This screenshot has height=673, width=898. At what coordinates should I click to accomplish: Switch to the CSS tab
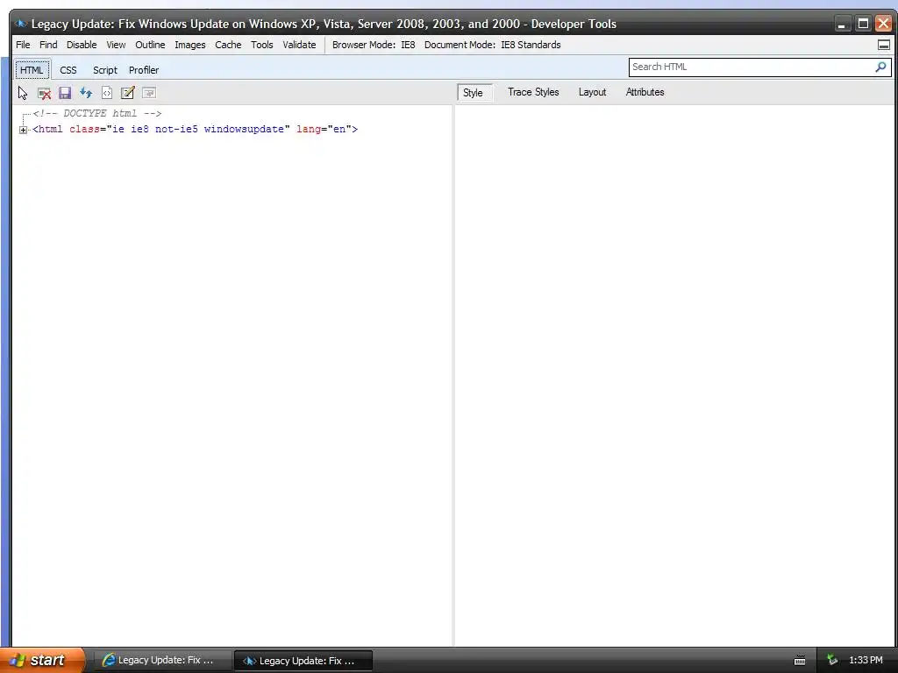68,70
